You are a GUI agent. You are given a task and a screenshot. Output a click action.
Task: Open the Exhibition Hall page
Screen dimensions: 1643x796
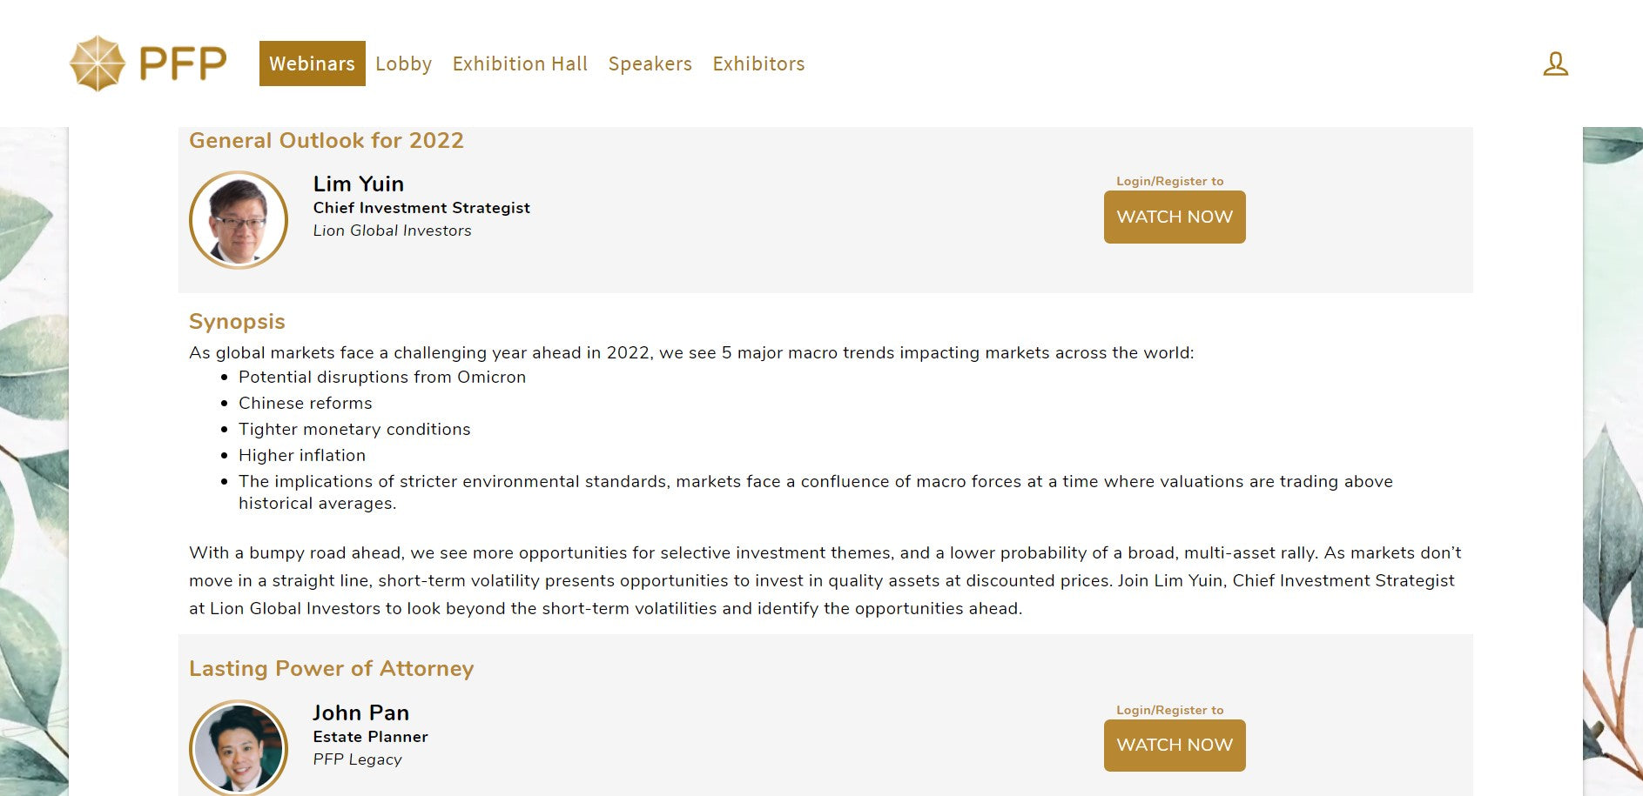(x=520, y=64)
